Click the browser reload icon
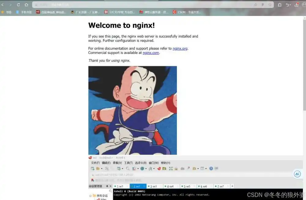 coord(18,5)
